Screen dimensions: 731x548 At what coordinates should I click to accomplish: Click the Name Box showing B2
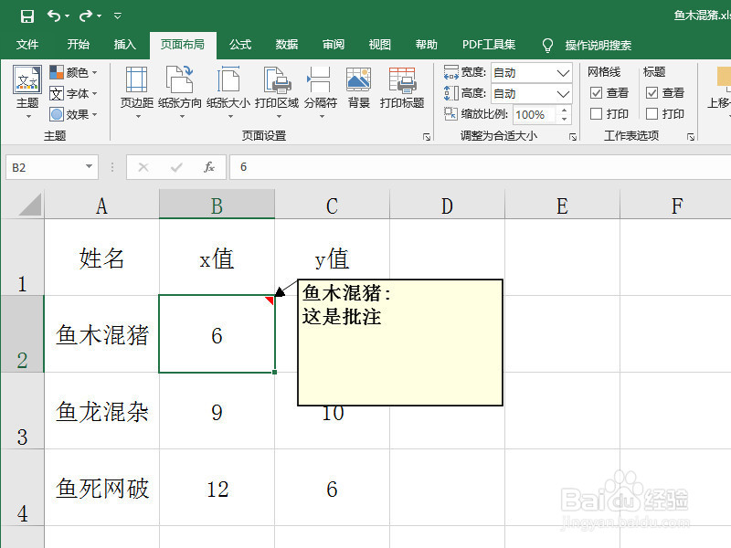click(x=44, y=167)
